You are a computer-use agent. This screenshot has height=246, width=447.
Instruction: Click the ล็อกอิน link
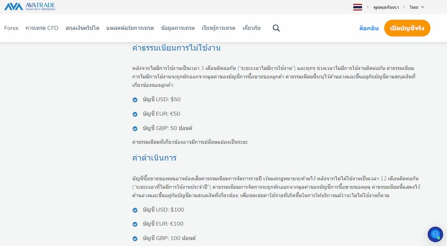point(369,28)
